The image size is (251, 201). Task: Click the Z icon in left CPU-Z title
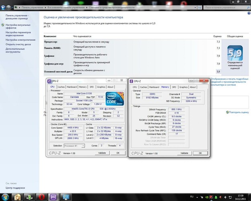[x=49, y=81]
